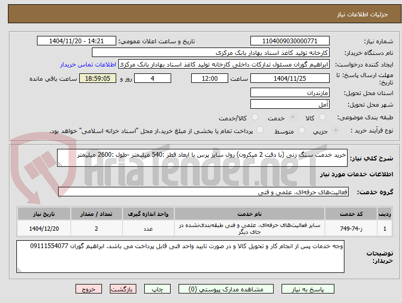Image resolution: width=402 pixels, height=303 pixels.
Task: Click the پاسخ به نیاز button
Action: [307, 289]
